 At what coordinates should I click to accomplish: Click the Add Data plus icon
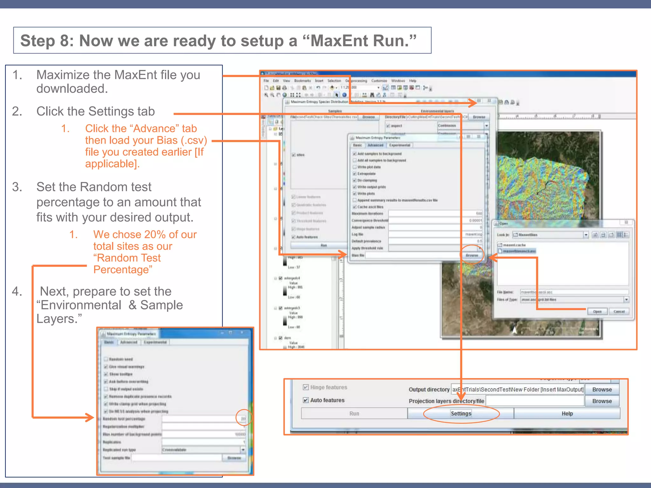coord(332,88)
